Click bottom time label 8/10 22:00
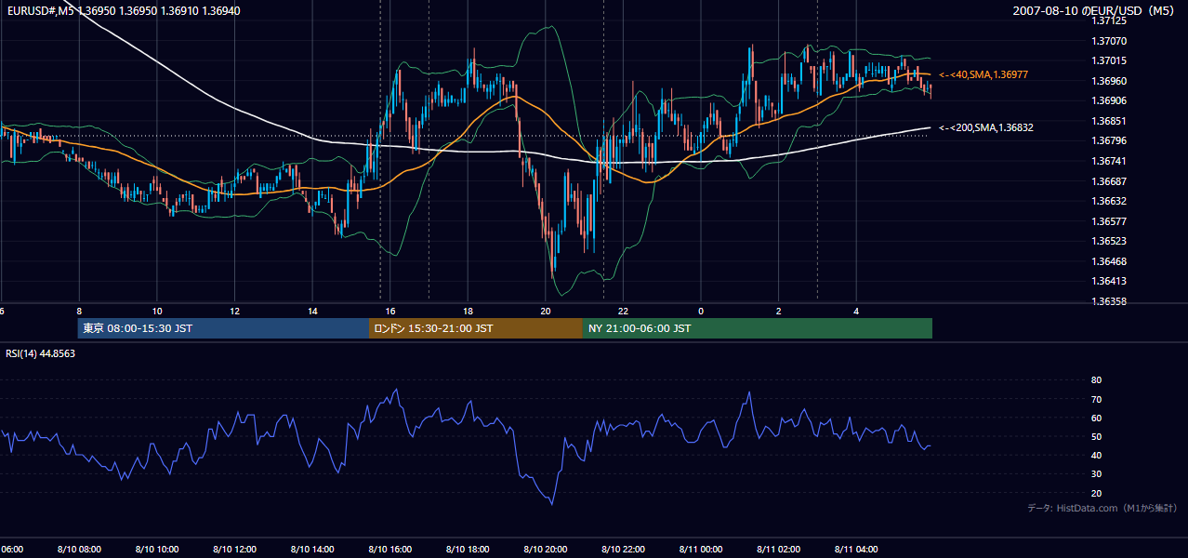Screen dimensions: 1188x558 (623, 550)
